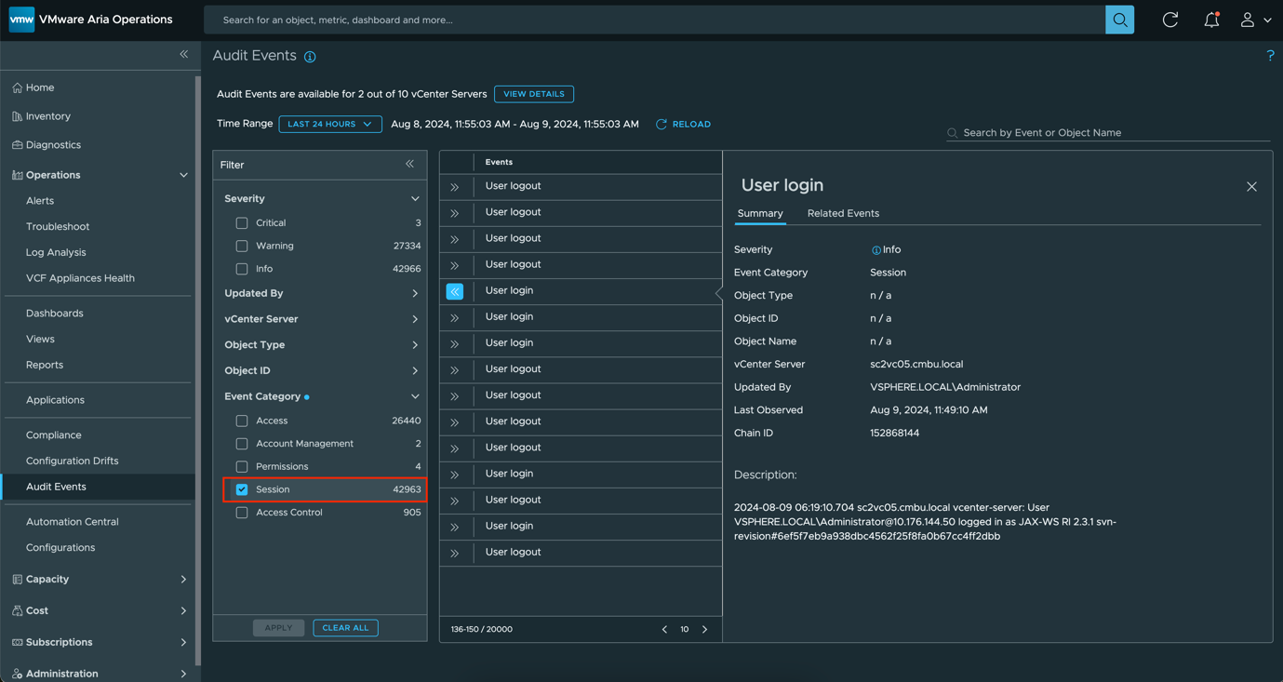Switch to the Related Events tab
Image resolution: width=1283 pixels, height=682 pixels.
[843, 213]
